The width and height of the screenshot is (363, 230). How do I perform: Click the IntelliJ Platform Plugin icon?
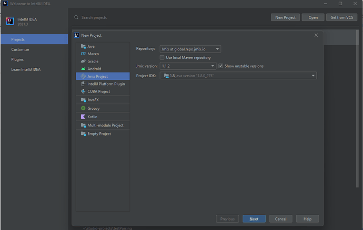(x=83, y=83)
